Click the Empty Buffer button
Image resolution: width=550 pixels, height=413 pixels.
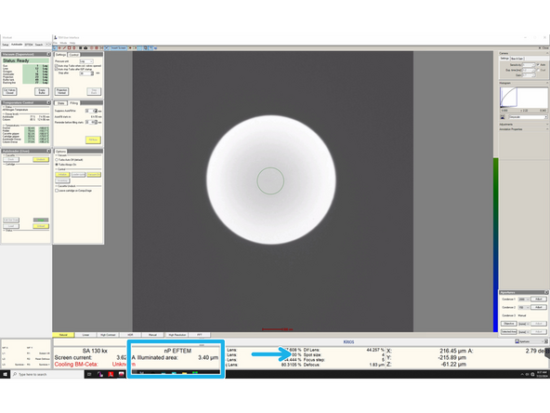click(42, 91)
